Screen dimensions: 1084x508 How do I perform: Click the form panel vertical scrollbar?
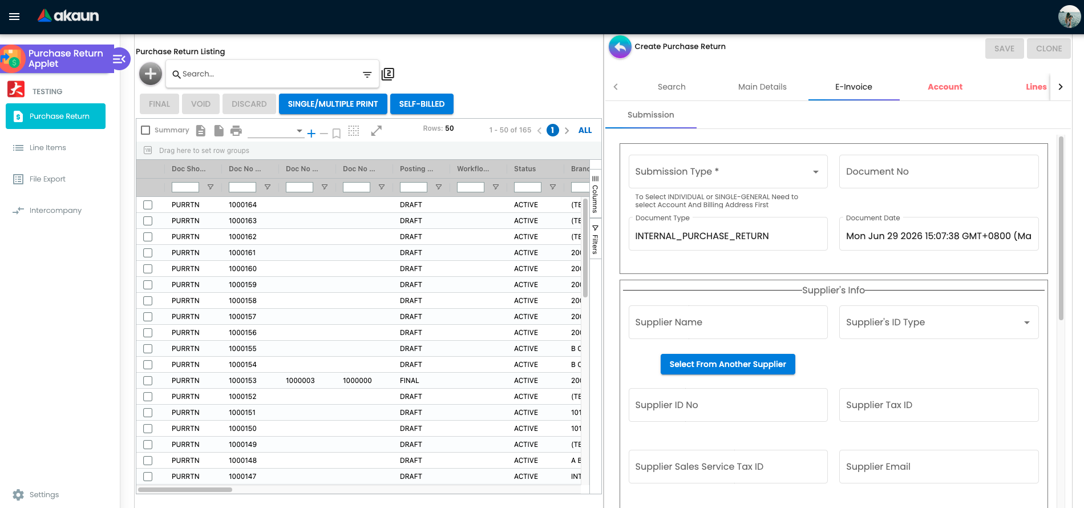click(x=1061, y=228)
